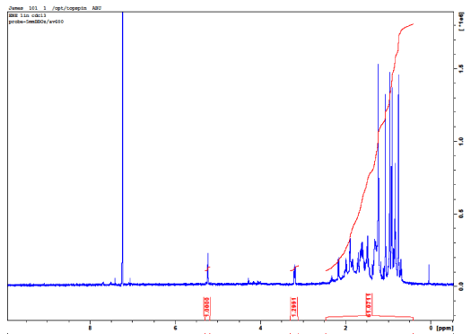Click the ppm axis label 4
Image resolution: width=471 pixels, height=334 pixels.
(x=260, y=328)
